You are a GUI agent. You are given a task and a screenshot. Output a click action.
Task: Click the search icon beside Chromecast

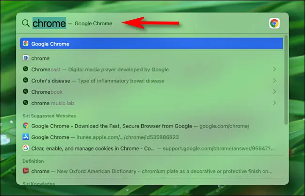26,69
